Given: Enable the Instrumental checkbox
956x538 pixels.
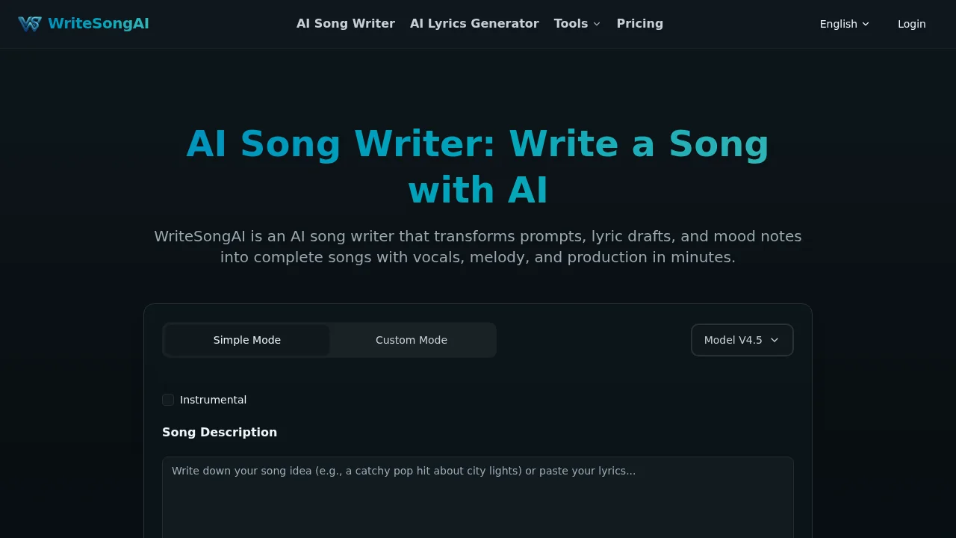Looking at the screenshot, I should 167,400.
